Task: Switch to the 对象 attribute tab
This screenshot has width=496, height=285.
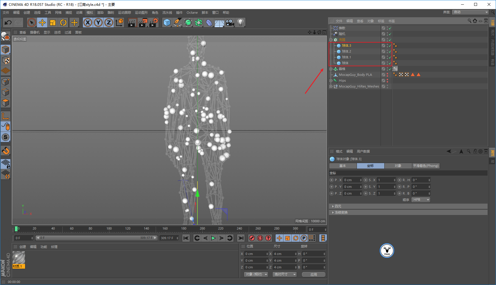Action: pos(398,166)
